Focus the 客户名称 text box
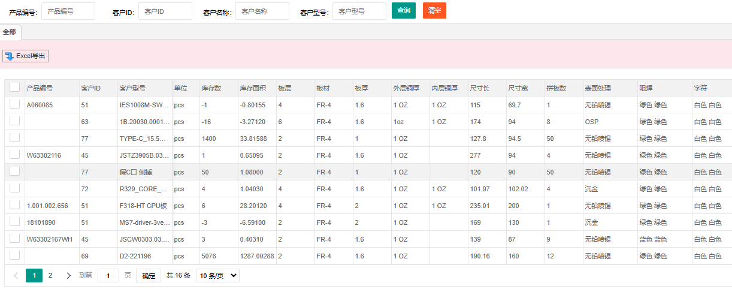Viewport: 732px width, 289px height. pyautogui.click(x=262, y=11)
